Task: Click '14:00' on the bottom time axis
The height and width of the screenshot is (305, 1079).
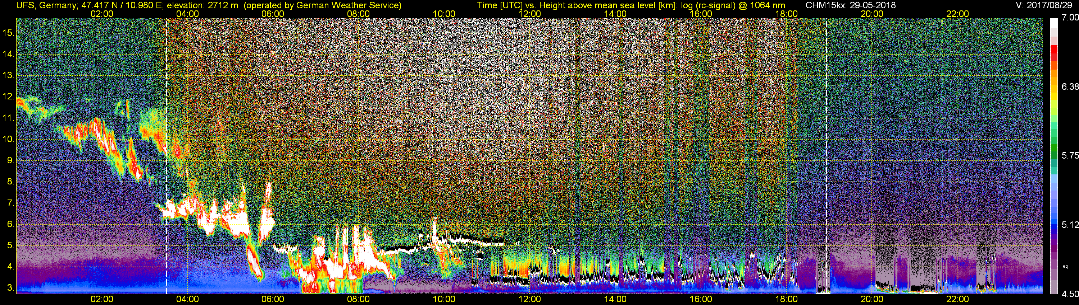Action: click(615, 299)
